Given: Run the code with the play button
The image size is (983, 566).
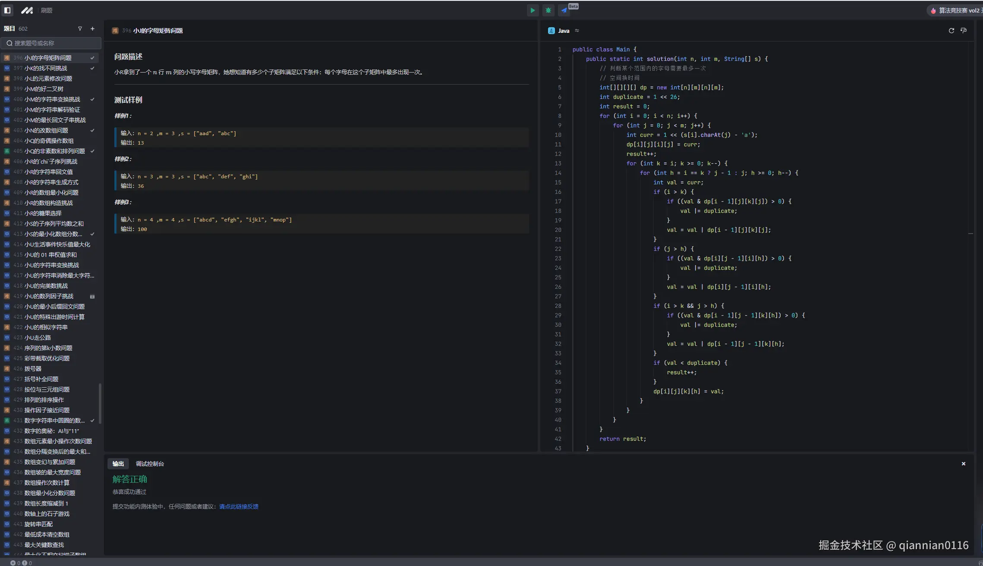Looking at the screenshot, I should pos(532,10).
